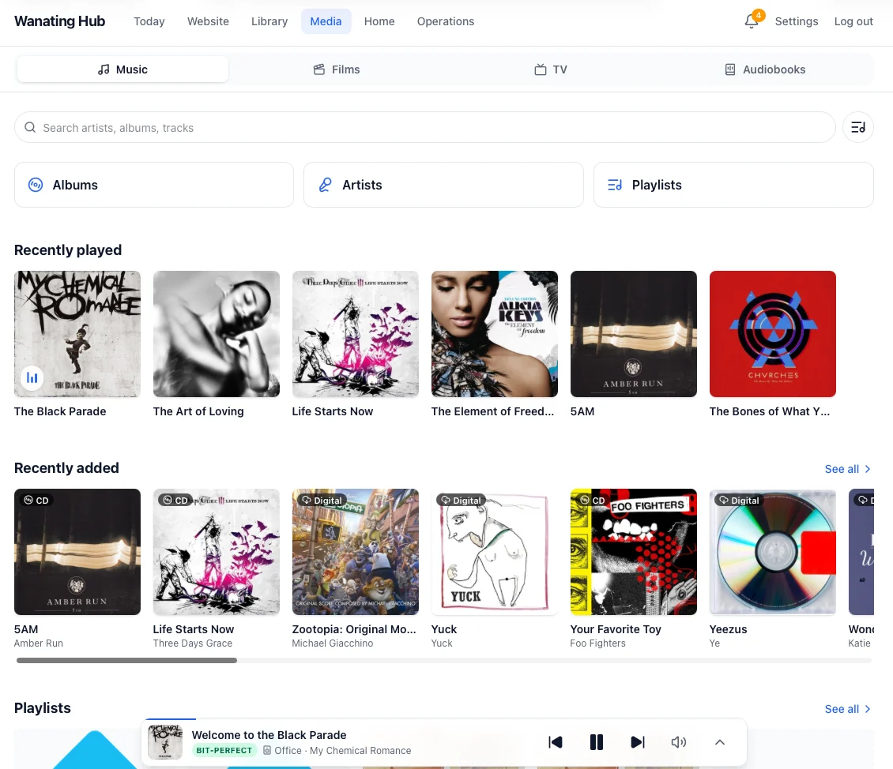Image resolution: width=893 pixels, height=769 pixels.
Task: Open 5AM cover in Recently played
Action: click(x=633, y=334)
